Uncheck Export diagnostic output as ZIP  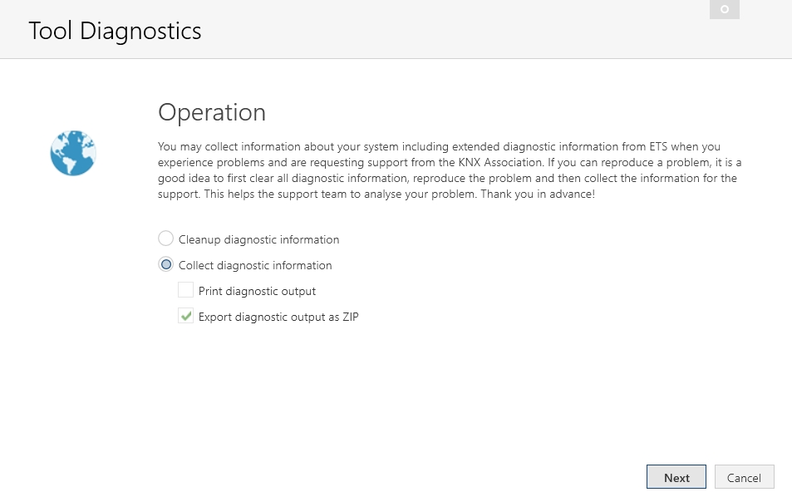185,316
